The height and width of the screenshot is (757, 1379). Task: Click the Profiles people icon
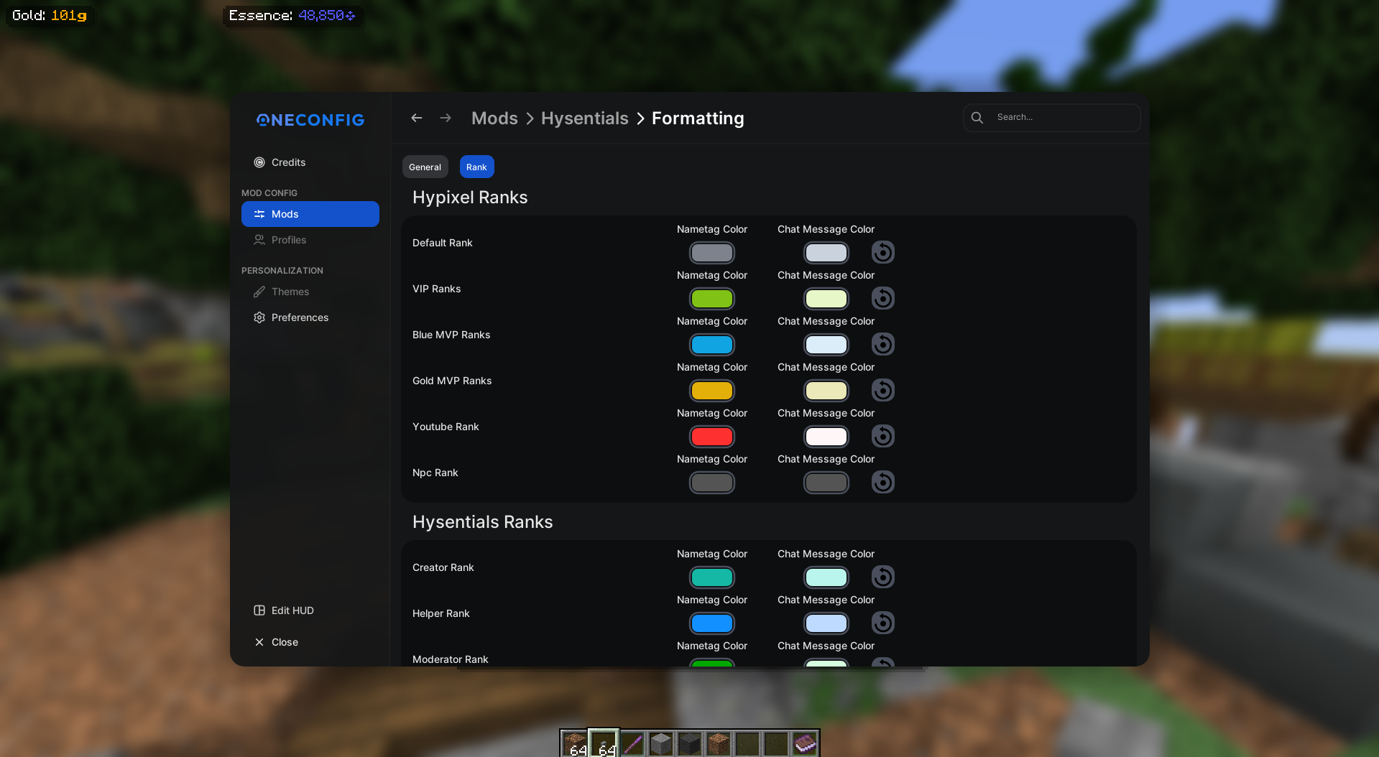(259, 240)
